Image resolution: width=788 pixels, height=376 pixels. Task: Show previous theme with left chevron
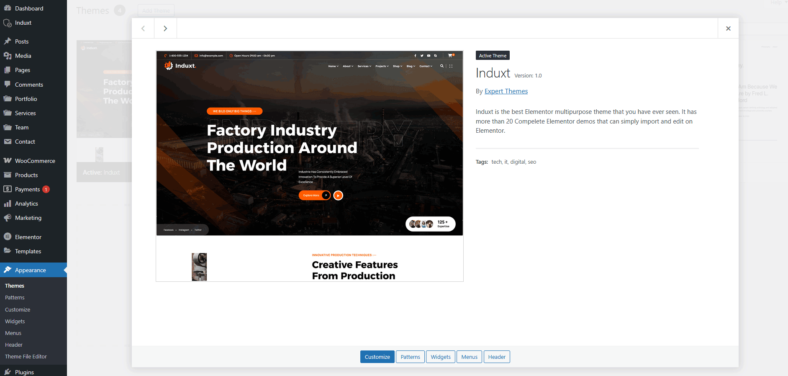[x=143, y=28]
